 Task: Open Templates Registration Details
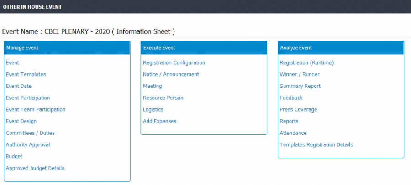[x=316, y=145]
